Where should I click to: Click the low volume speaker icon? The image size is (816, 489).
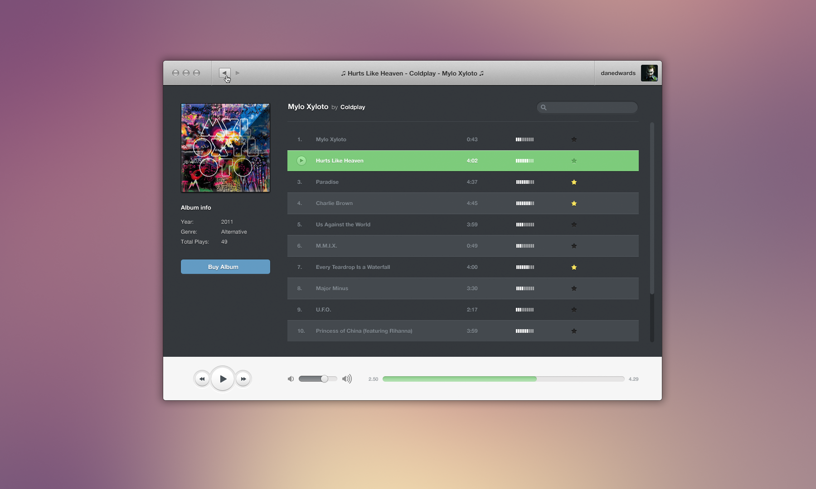291,379
